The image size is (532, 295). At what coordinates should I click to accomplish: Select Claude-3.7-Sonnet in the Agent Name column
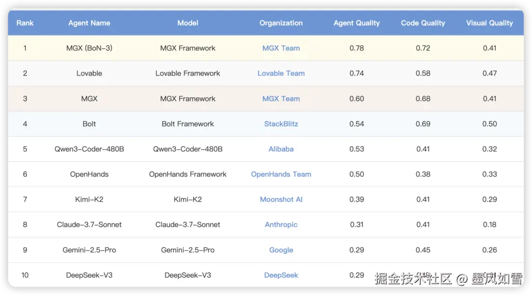tap(89, 224)
